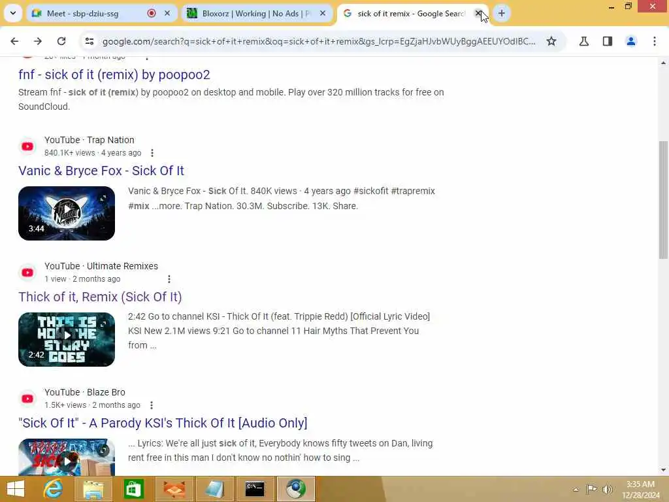The width and height of the screenshot is (669, 502).
Task: Close the Bloxorz tab
Action: 323,13
